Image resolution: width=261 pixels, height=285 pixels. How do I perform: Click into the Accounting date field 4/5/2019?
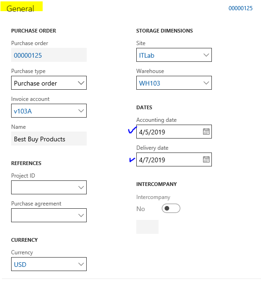coord(169,132)
